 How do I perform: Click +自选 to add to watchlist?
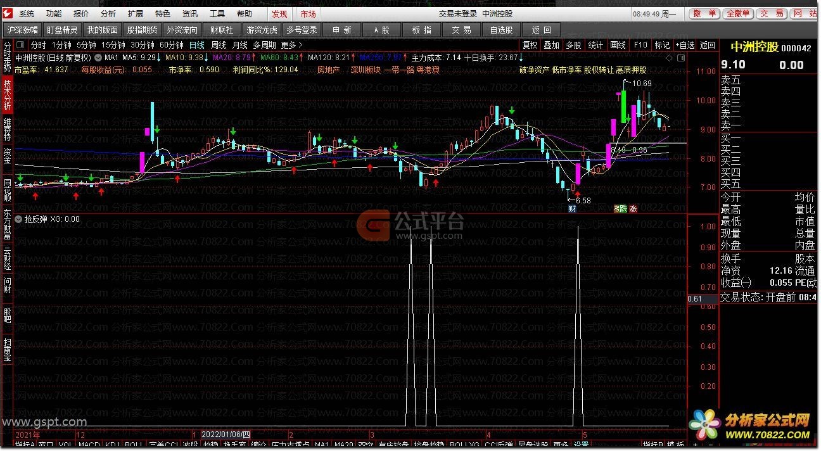[685, 45]
